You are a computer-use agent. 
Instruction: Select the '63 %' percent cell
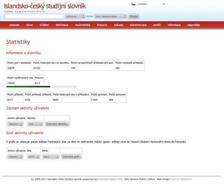37,83
